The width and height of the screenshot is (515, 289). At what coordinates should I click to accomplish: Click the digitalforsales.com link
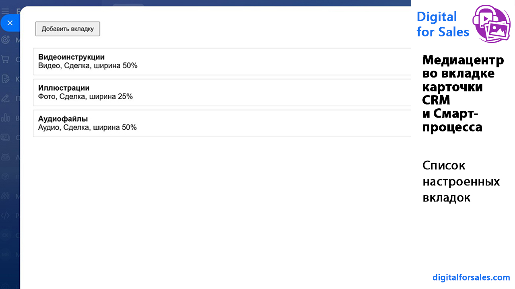point(471,277)
